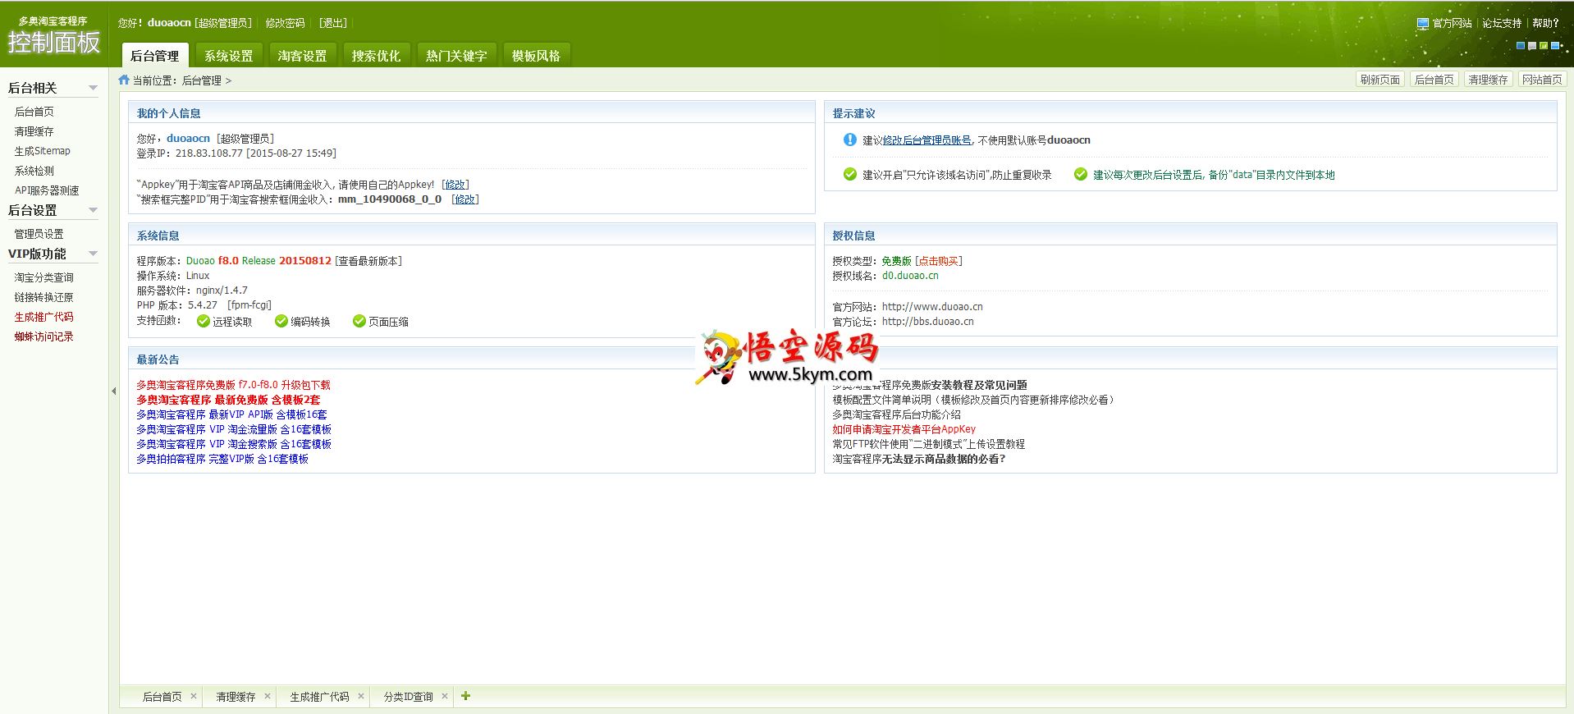Click 修改 link after the PID mm_10490068_0_0
The height and width of the screenshot is (714, 1574).
point(465,199)
